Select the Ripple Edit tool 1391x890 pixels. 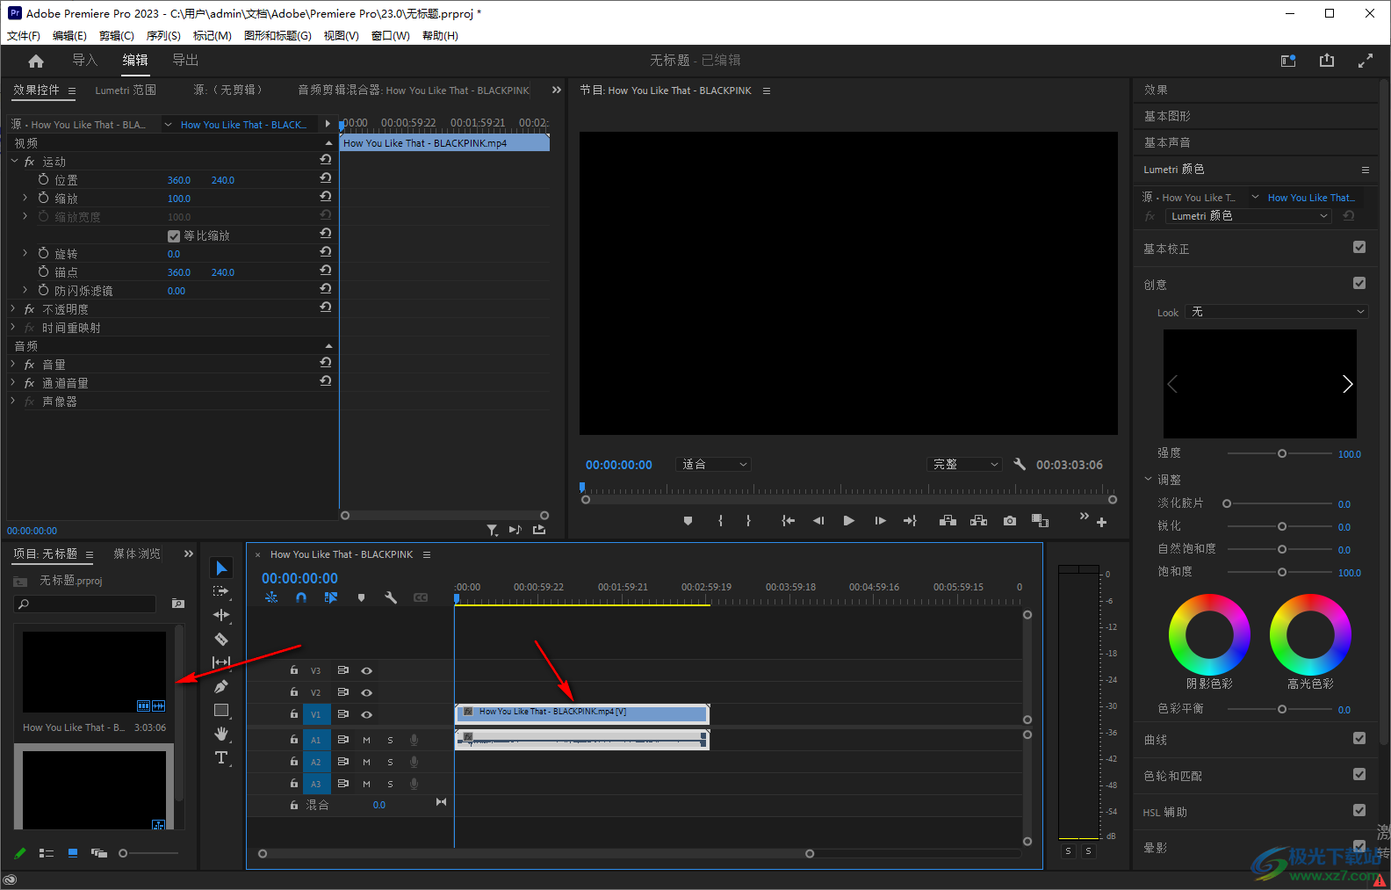[221, 615]
